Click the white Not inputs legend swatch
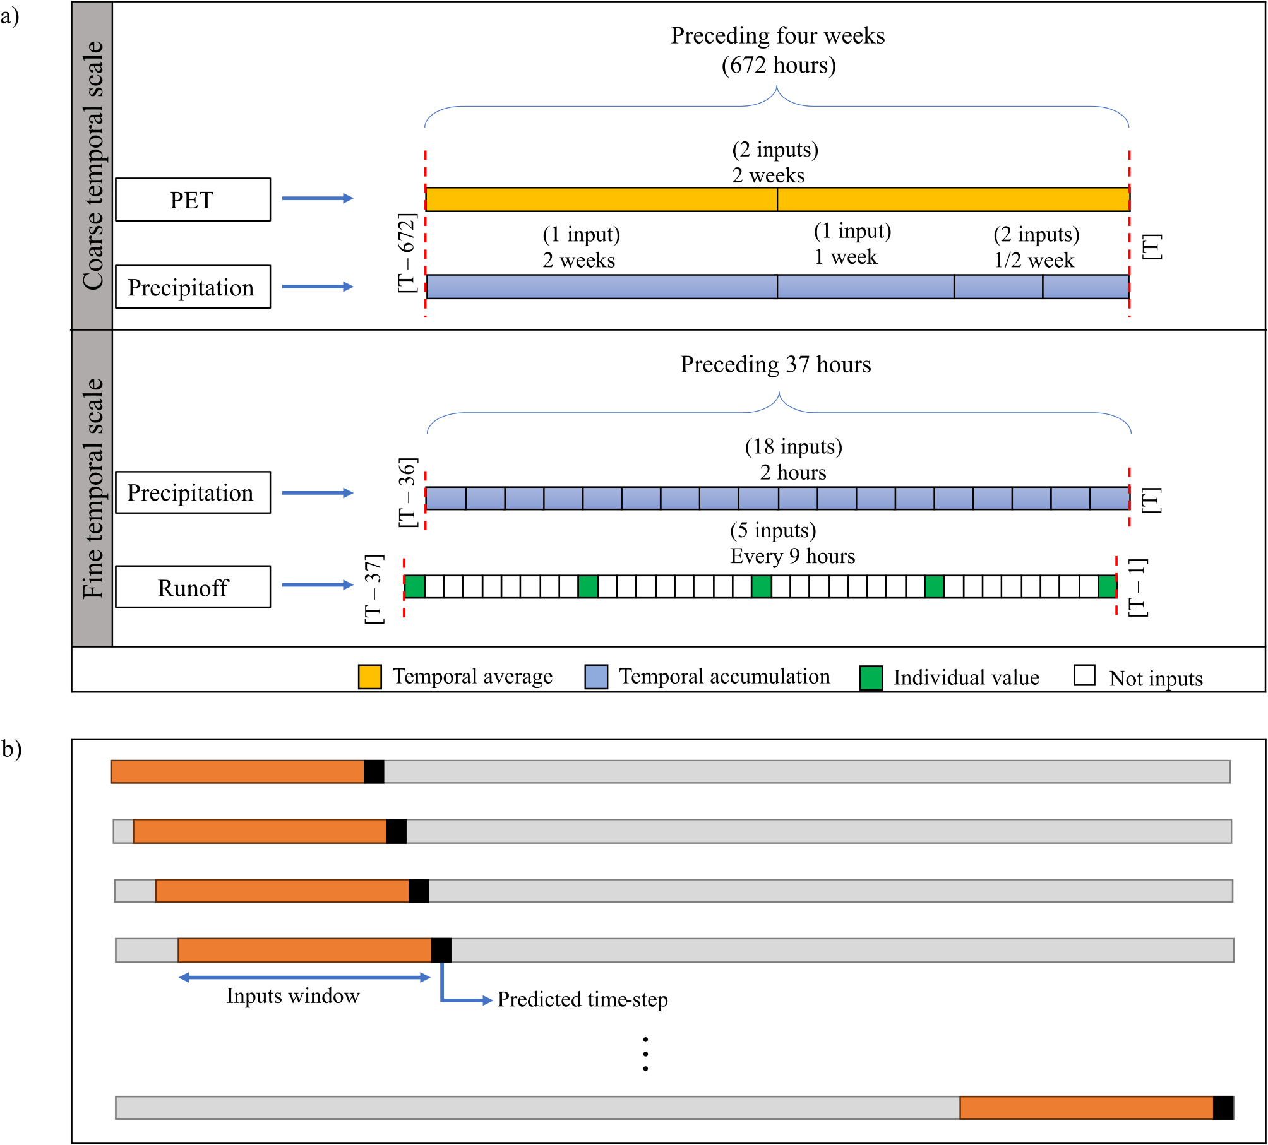Viewport: 1268px width, 1145px height. tap(1084, 675)
